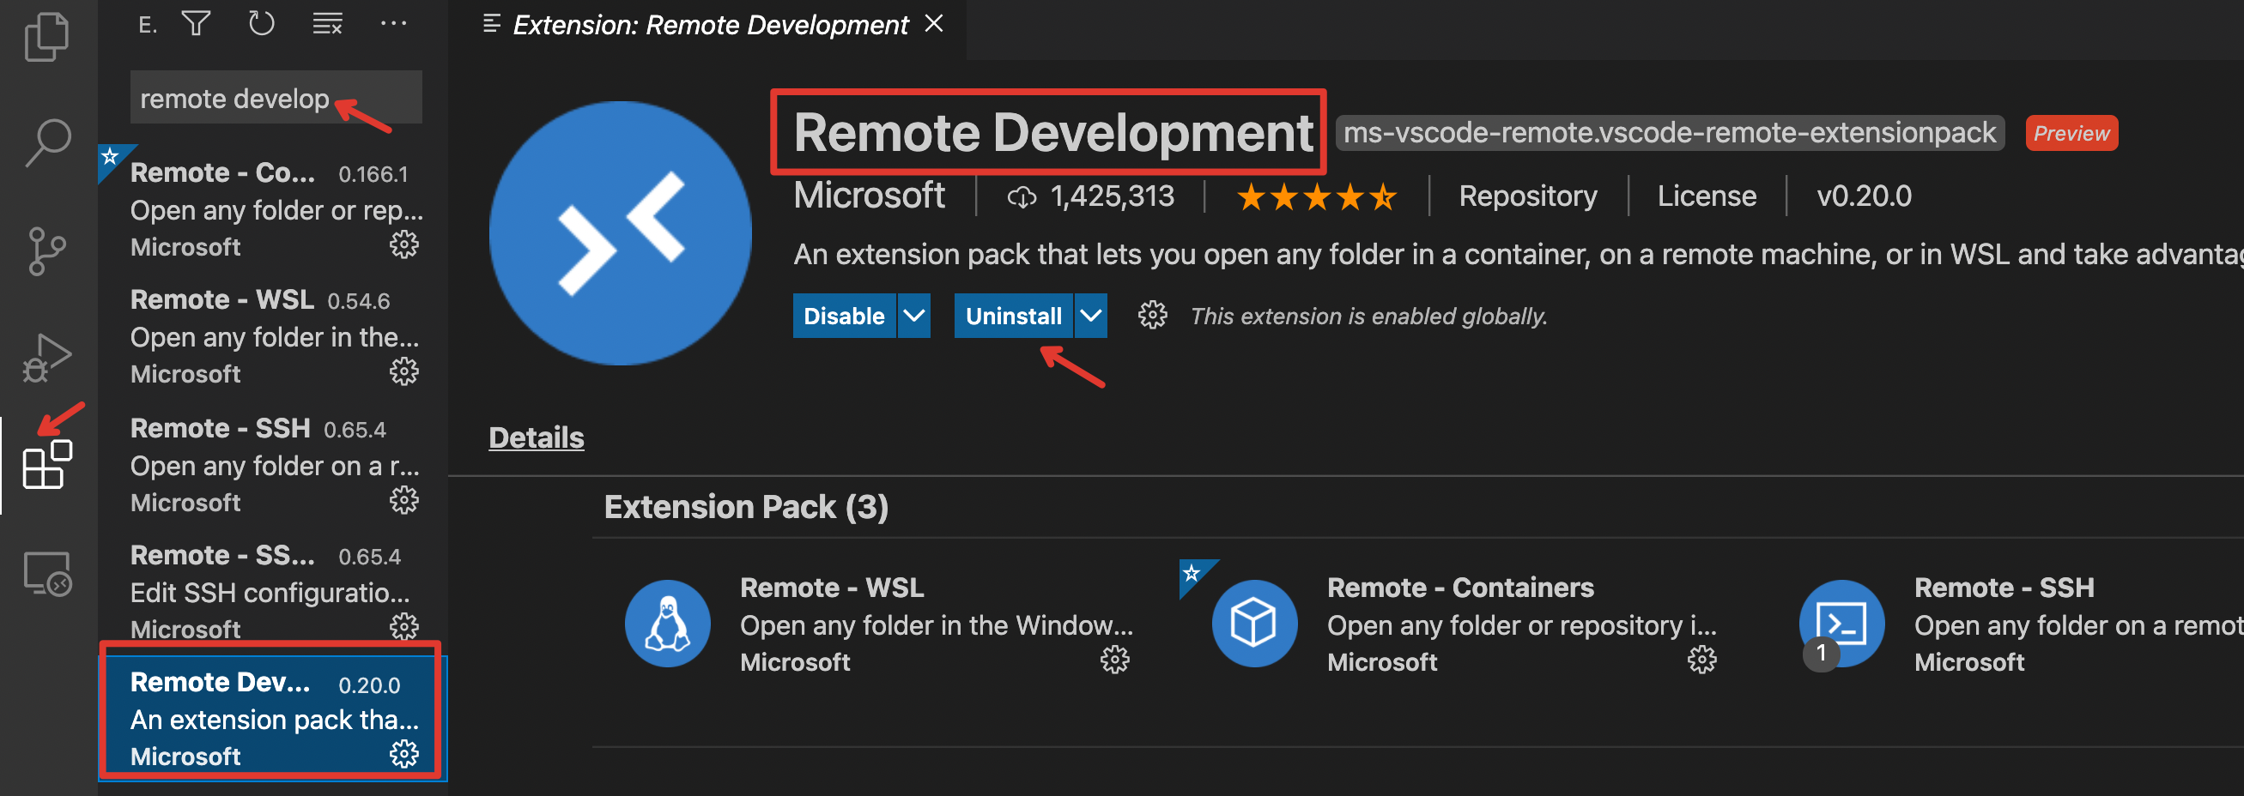The height and width of the screenshot is (796, 2244).
Task: Open Run and Debug view
Action: point(47,358)
